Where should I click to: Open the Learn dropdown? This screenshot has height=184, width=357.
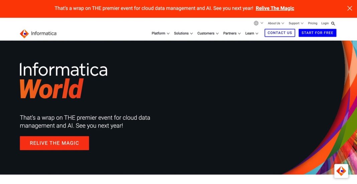[251, 33]
